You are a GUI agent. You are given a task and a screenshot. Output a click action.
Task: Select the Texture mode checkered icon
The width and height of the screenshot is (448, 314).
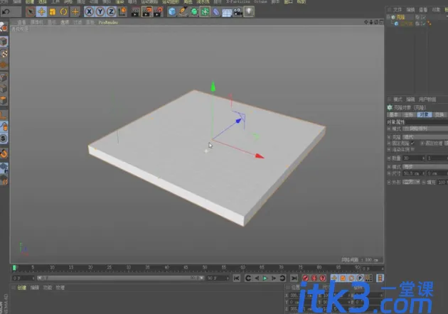(4, 53)
